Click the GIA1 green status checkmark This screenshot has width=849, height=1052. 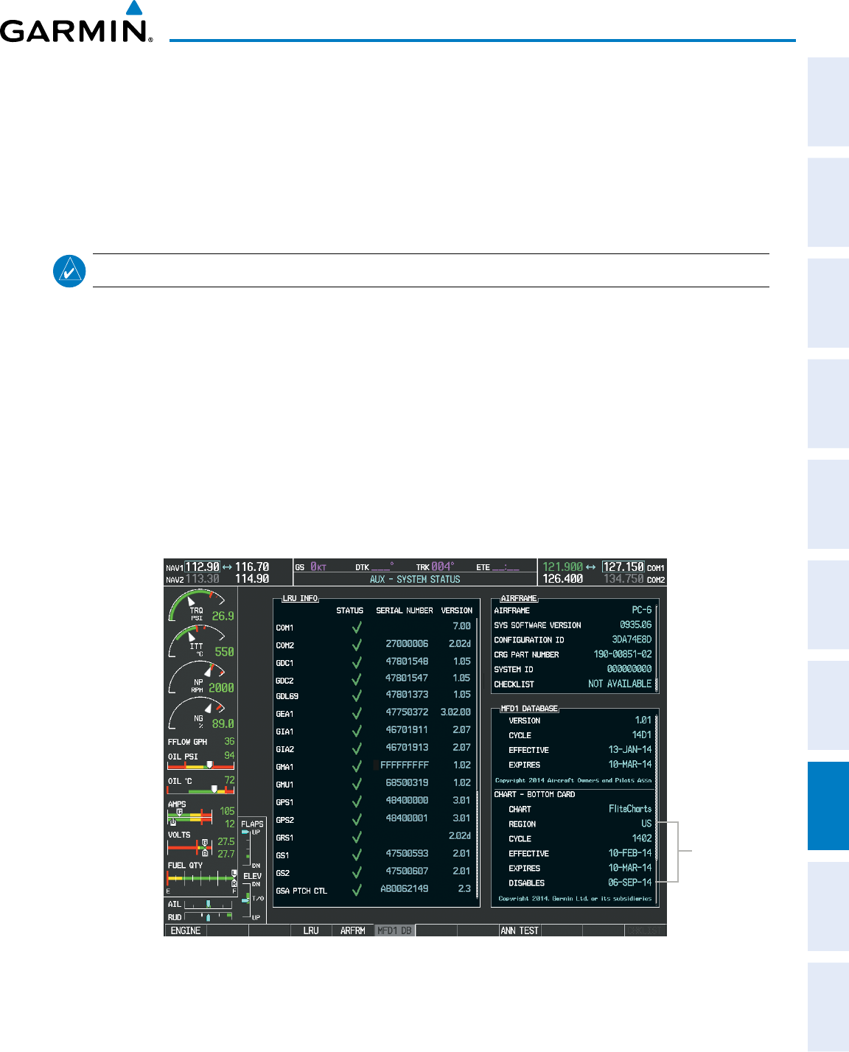(x=357, y=732)
